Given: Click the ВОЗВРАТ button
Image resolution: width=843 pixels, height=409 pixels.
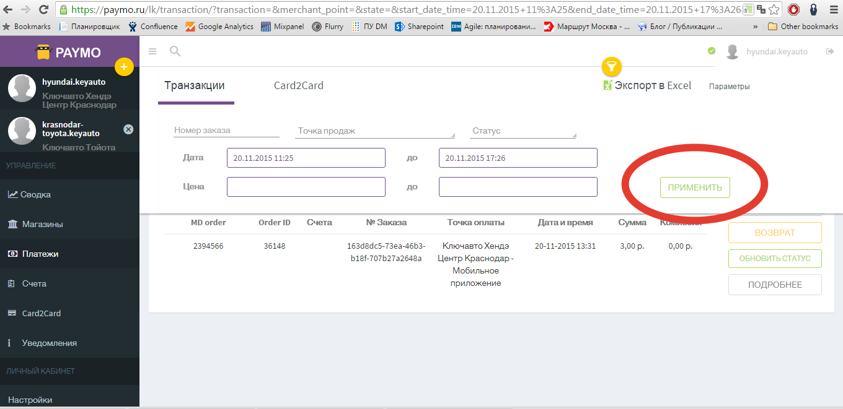Looking at the screenshot, I should tap(775, 233).
